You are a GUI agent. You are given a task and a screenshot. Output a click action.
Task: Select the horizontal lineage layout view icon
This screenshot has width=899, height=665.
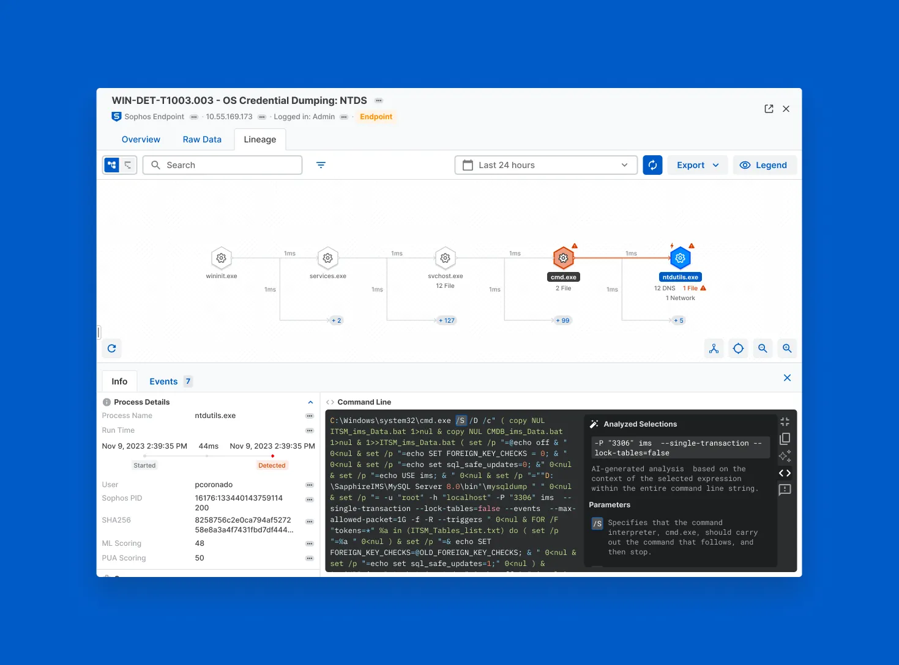click(x=112, y=164)
